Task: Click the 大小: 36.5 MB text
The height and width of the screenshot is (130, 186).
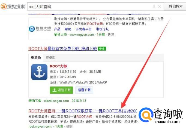Action: click(90, 72)
